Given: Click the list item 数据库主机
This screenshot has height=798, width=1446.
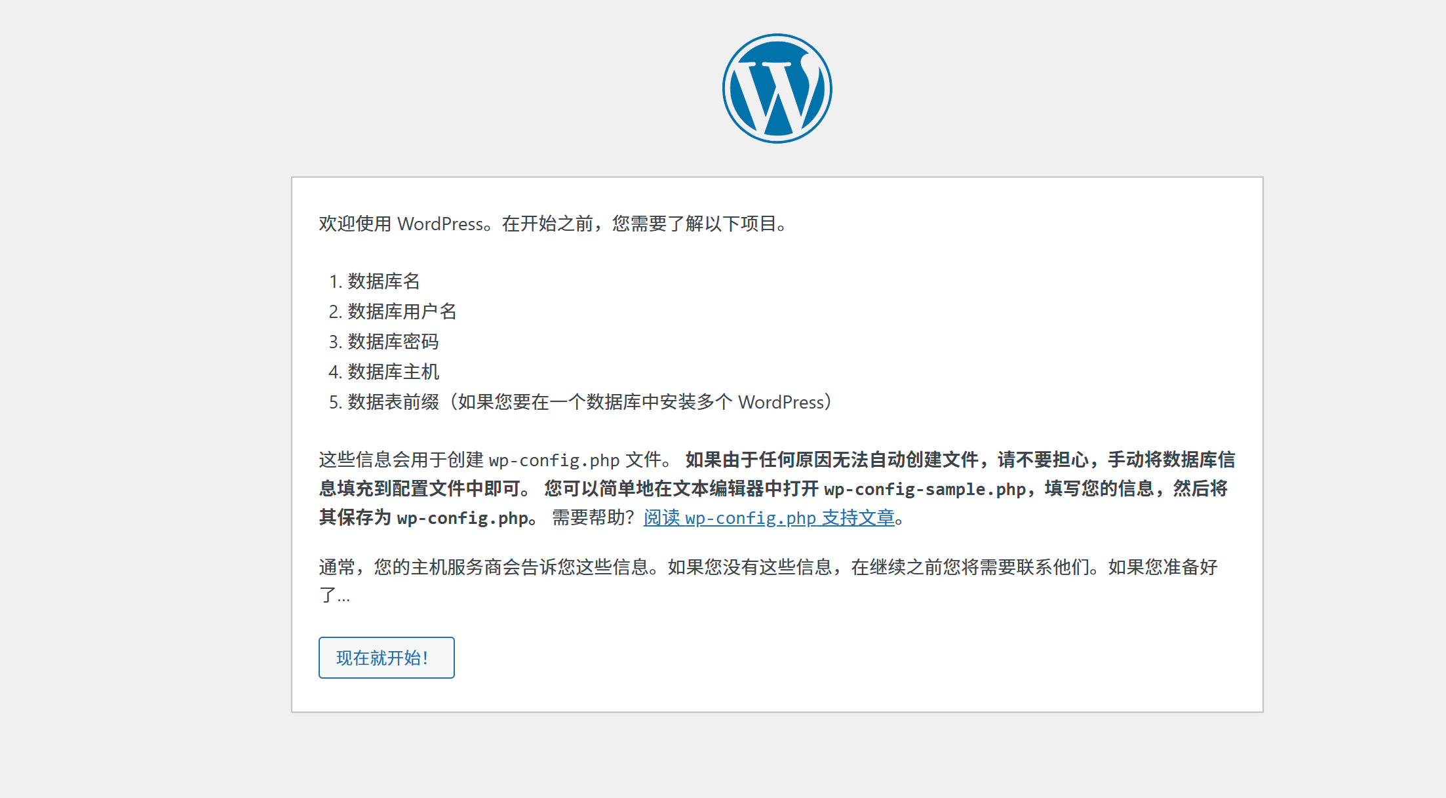Looking at the screenshot, I should (393, 372).
